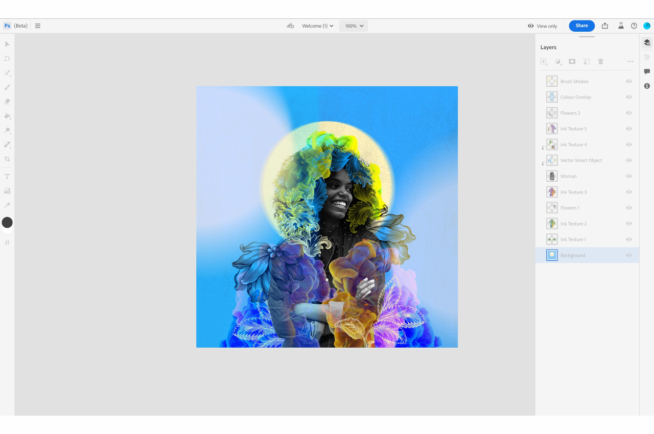Activate the Type tool

pyautogui.click(x=7, y=177)
